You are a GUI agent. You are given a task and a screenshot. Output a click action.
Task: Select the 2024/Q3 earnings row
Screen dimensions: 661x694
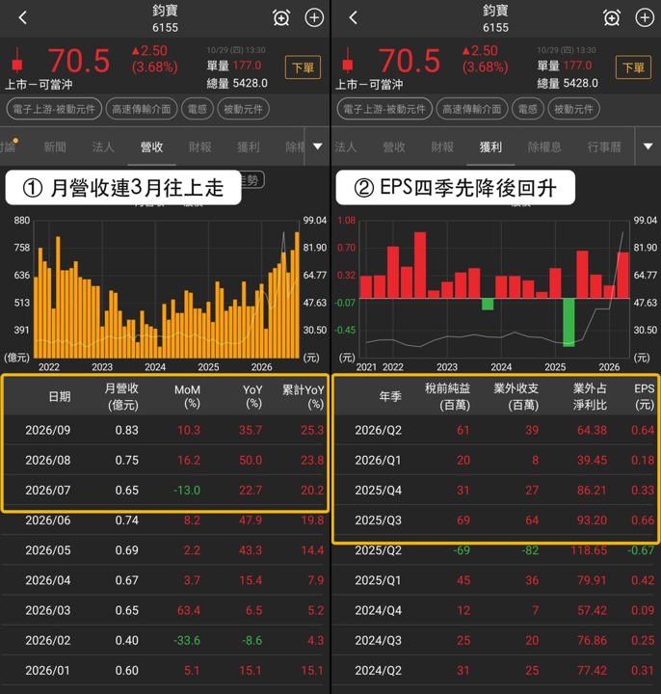point(496,641)
